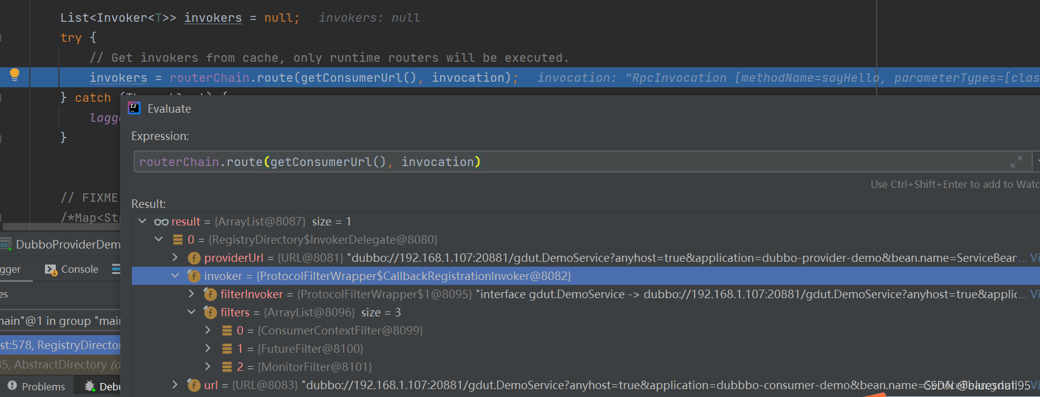Expand ConsumerContextFilter entry
This screenshot has height=397, width=1040.
point(208,330)
